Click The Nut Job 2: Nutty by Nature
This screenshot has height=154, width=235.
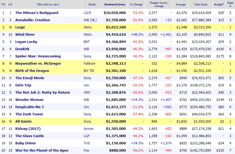pyautogui.click(x=43, y=92)
